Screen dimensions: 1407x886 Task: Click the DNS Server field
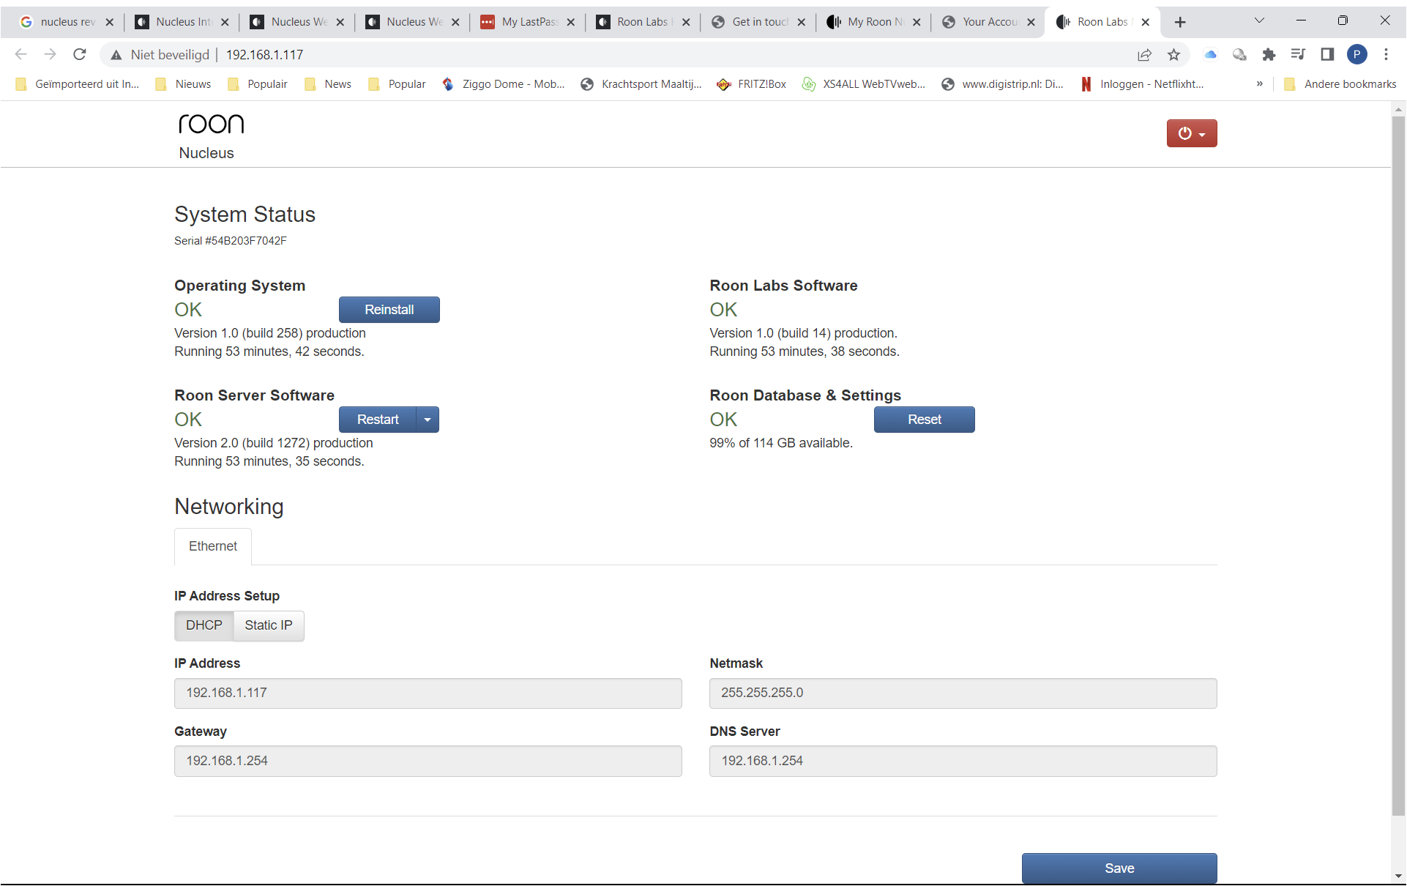click(x=963, y=761)
